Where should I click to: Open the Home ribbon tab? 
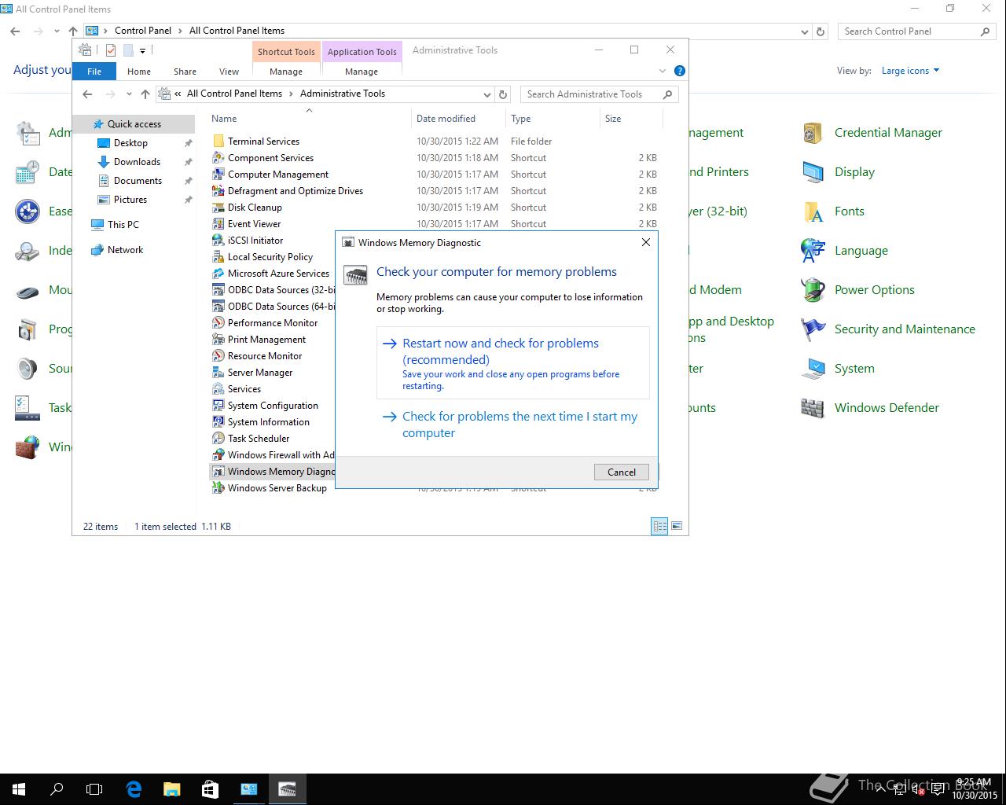point(139,72)
